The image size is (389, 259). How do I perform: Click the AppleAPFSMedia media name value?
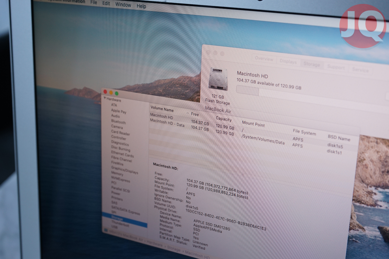tap(207, 229)
